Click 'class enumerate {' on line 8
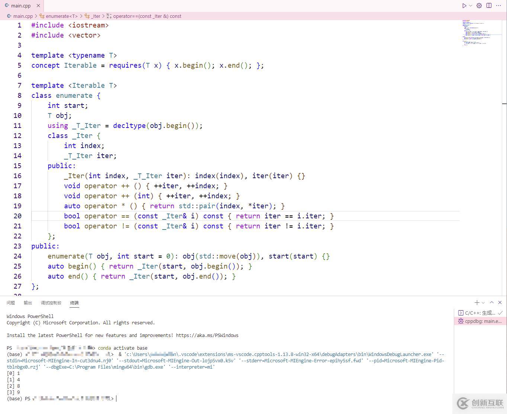This screenshot has height=414, width=507. pyautogui.click(x=66, y=96)
